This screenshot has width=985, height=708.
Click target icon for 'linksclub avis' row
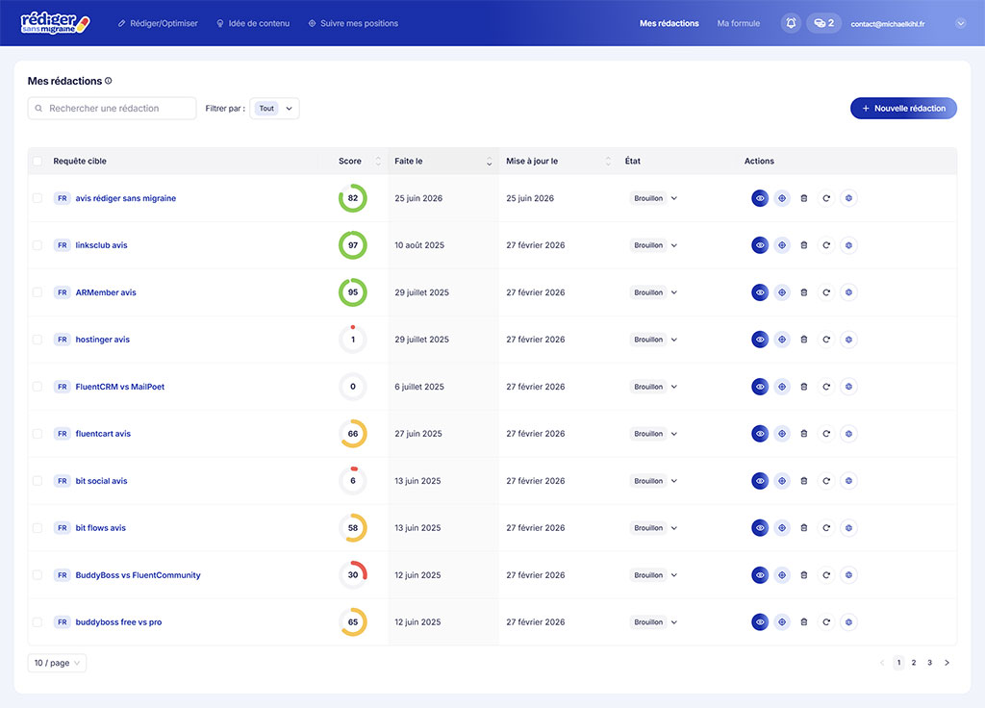tap(781, 245)
